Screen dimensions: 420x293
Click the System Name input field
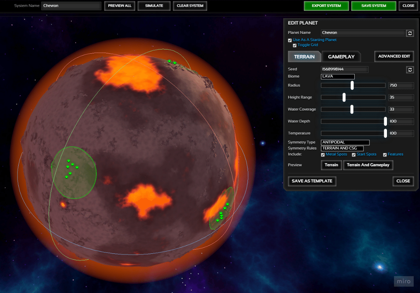coord(71,6)
